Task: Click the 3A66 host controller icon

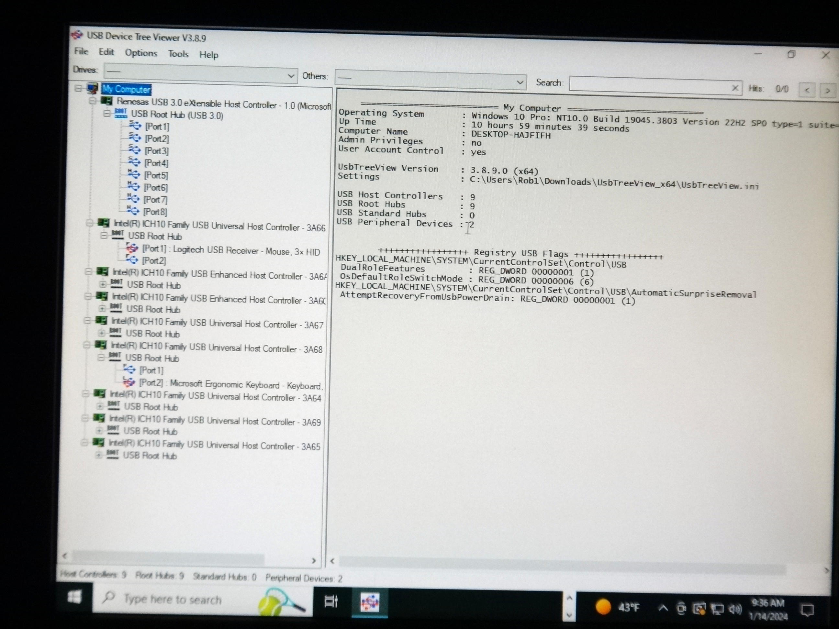Action: click(x=104, y=223)
